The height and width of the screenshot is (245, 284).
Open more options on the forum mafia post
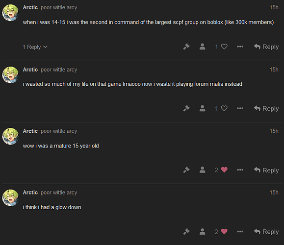[240, 108]
